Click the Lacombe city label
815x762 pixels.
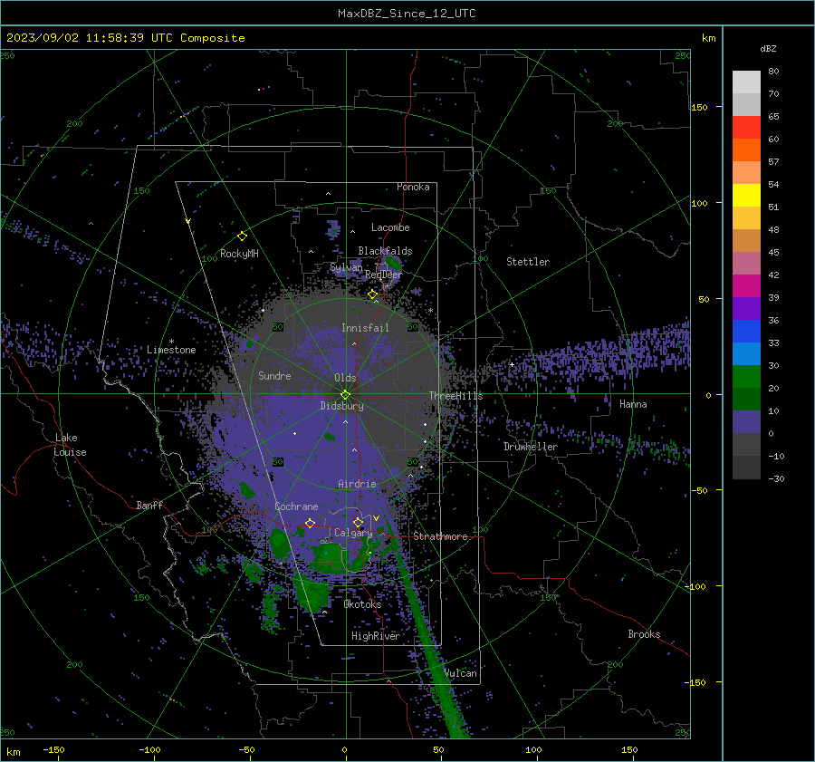coord(390,227)
